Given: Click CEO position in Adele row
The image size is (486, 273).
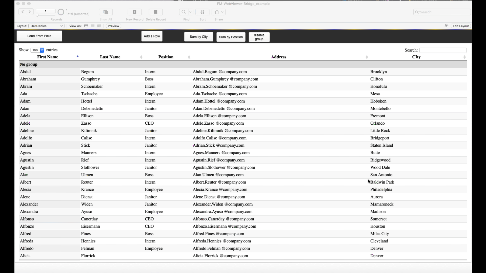Looking at the screenshot, I should point(149,123).
